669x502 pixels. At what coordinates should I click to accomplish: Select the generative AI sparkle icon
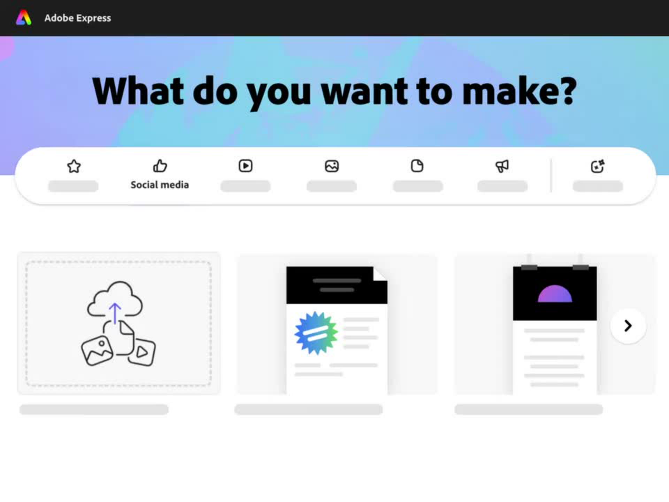598,166
